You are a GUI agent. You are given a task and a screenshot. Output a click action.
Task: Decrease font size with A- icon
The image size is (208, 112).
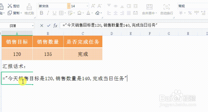100,6
